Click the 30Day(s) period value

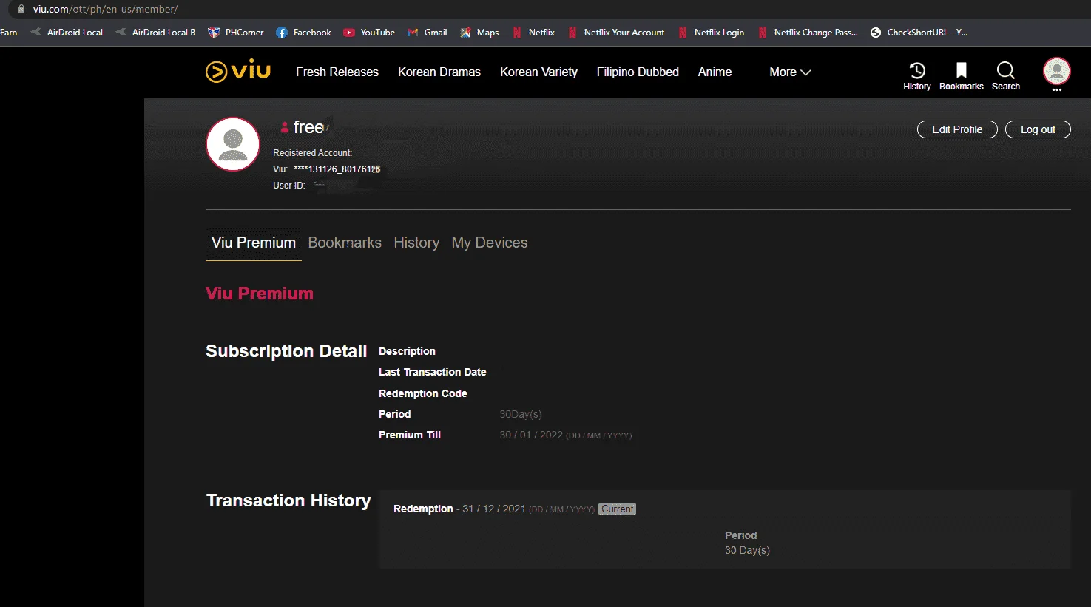click(x=521, y=414)
